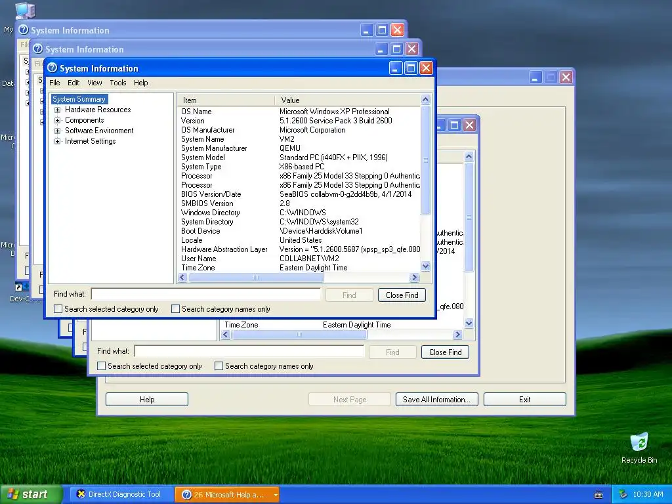
Task: Click rear window horizontal scrollbar thumb
Action: point(299,335)
